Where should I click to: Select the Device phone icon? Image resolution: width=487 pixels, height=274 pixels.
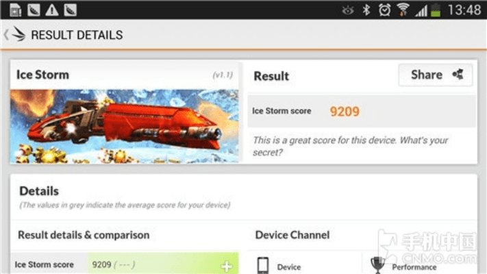coord(263,265)
